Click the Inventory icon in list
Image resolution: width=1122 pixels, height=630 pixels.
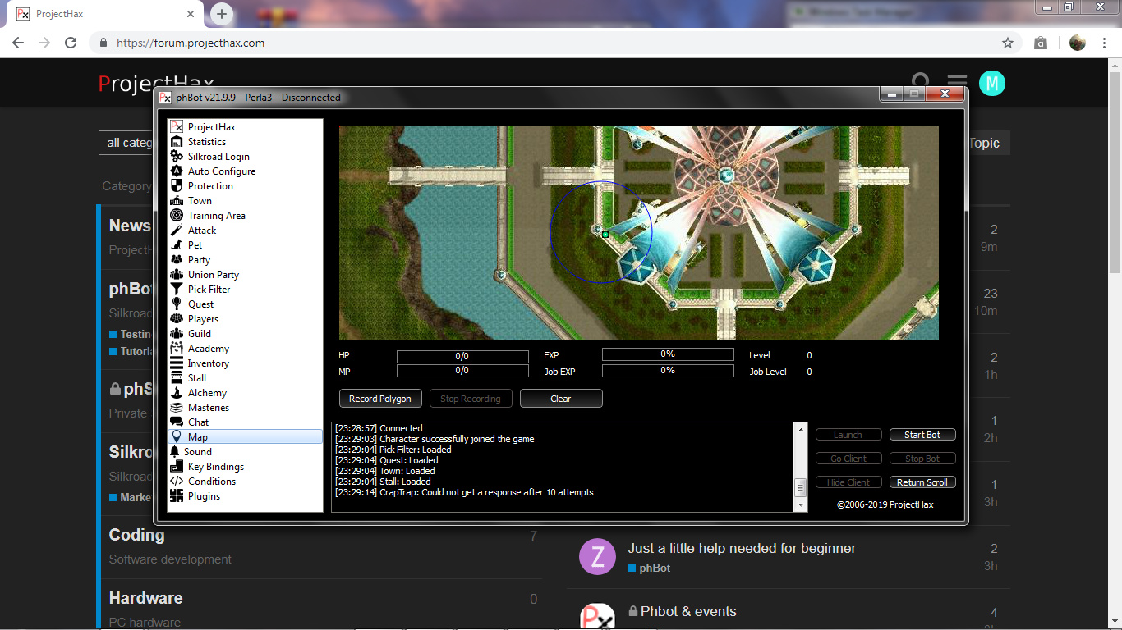click(176, 363)
